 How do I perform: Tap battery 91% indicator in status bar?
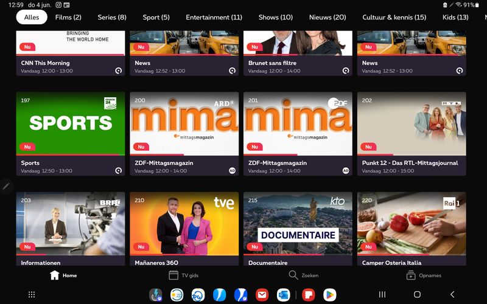click(471, 5)
